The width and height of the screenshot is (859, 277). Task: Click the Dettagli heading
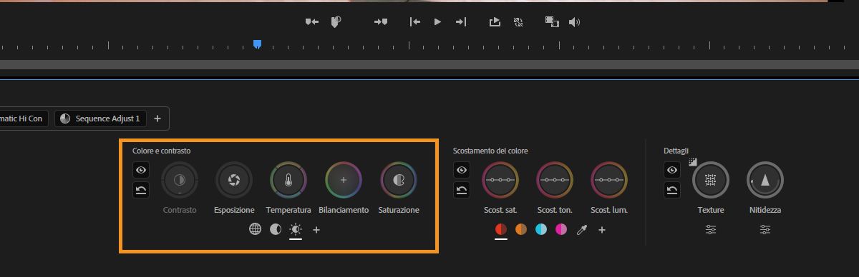676,151
